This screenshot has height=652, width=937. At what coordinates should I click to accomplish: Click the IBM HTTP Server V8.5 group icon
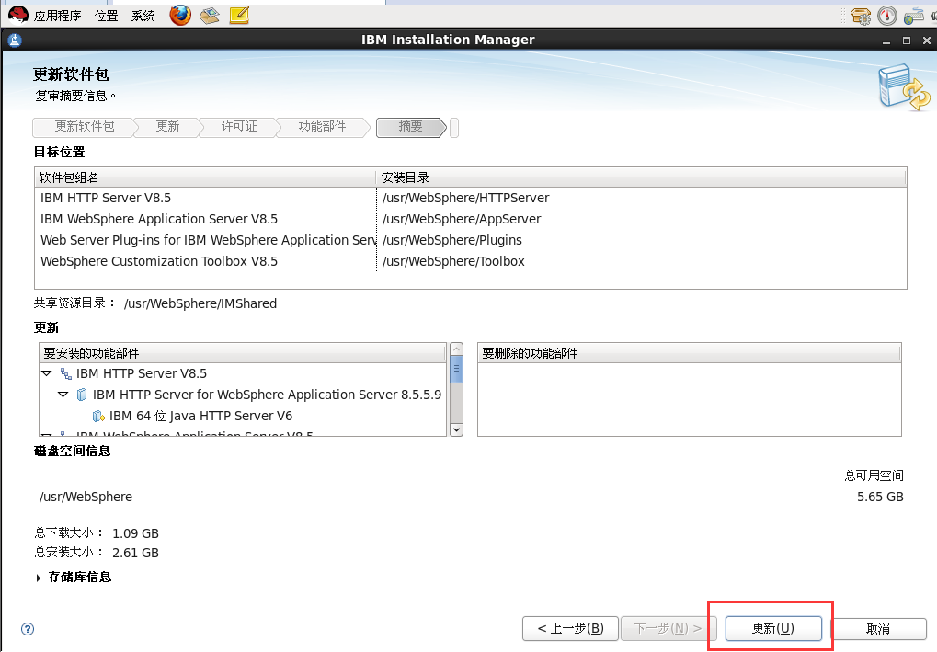coord(66,374)
